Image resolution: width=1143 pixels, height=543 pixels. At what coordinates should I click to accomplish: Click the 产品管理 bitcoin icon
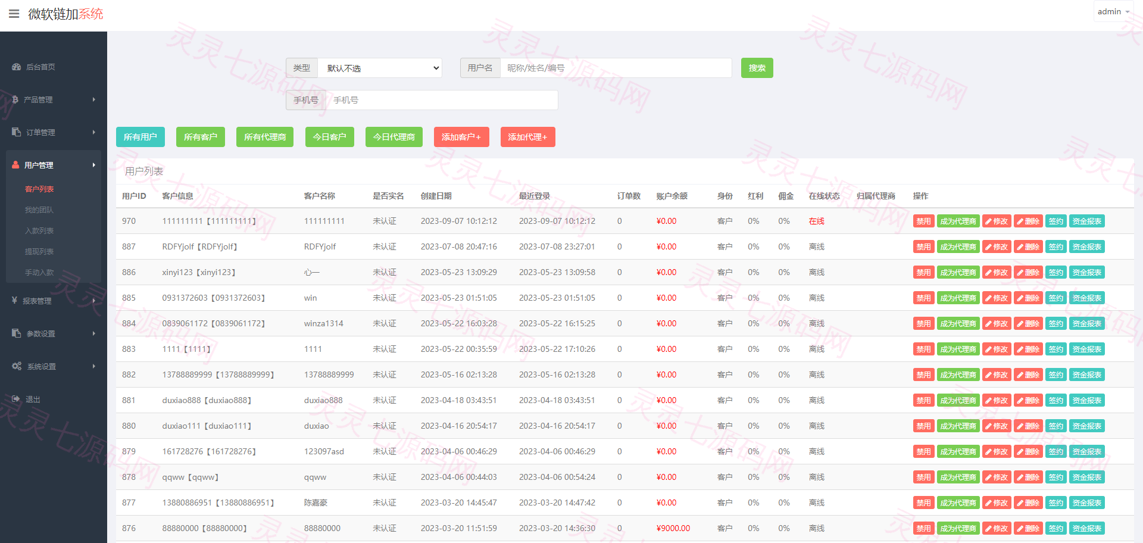15,99
